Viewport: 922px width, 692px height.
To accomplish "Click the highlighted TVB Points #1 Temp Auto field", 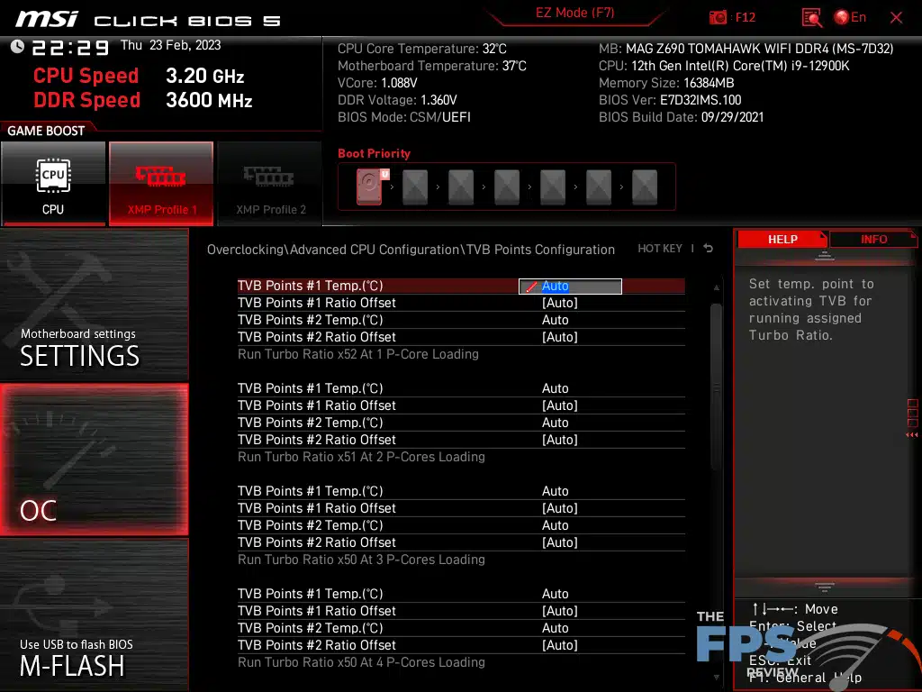I will pos(570,286).
